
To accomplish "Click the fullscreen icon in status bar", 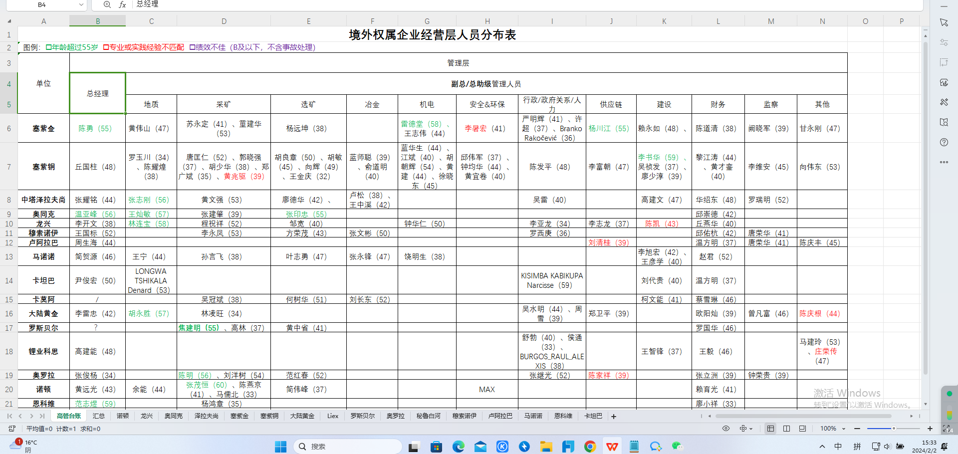I will (947, 429).
